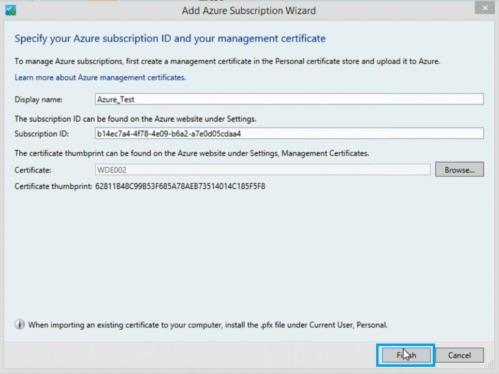This screenshot has height=374, width=499.
Task: Click the info icon beside .pfx note
Action: point(19,325)
